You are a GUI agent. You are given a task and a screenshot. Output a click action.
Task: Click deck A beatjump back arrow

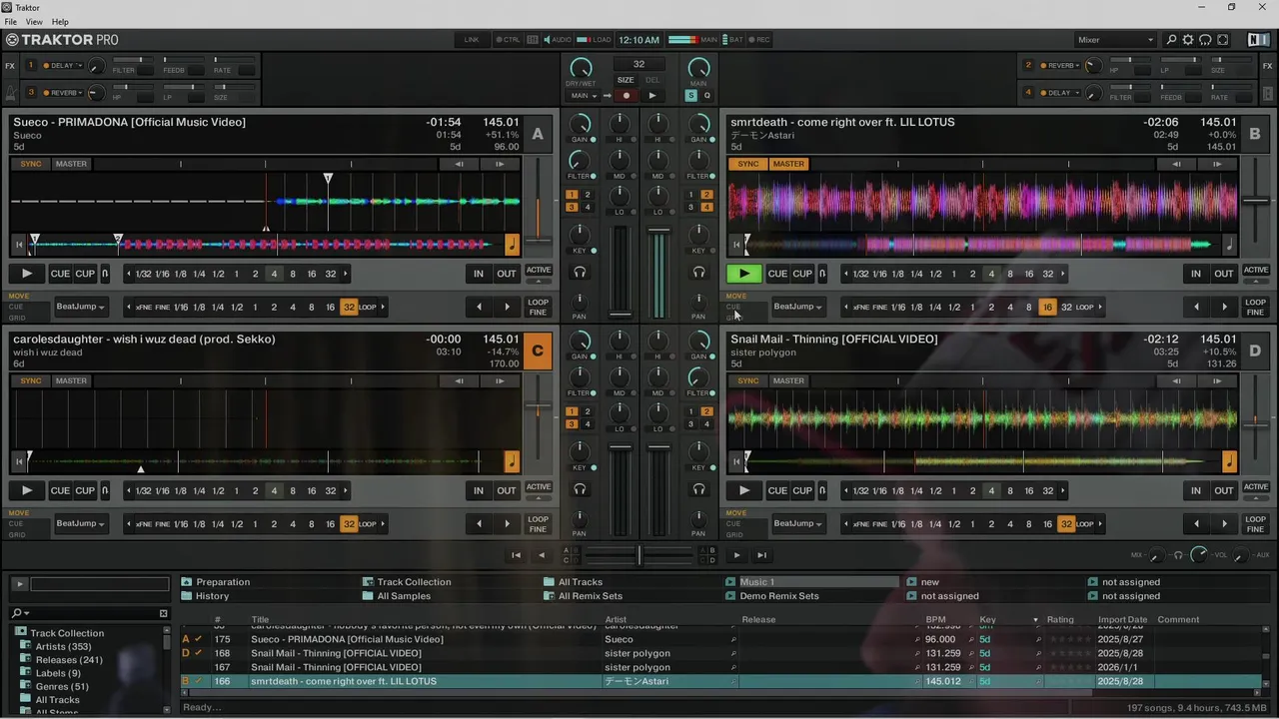tap(479, 307)
